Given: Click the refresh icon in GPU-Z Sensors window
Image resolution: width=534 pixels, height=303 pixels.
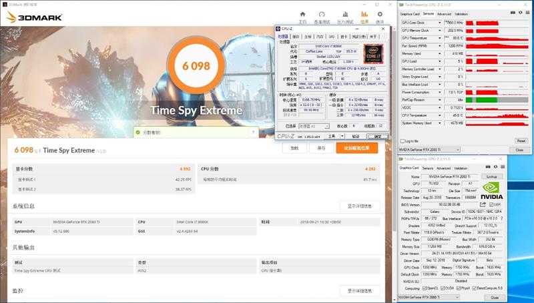Looking at the screenshot, I should pyautogui.click(x=521, y=13).
